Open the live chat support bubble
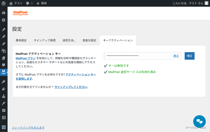The image size is (210, 132). [x=199, y=121]
